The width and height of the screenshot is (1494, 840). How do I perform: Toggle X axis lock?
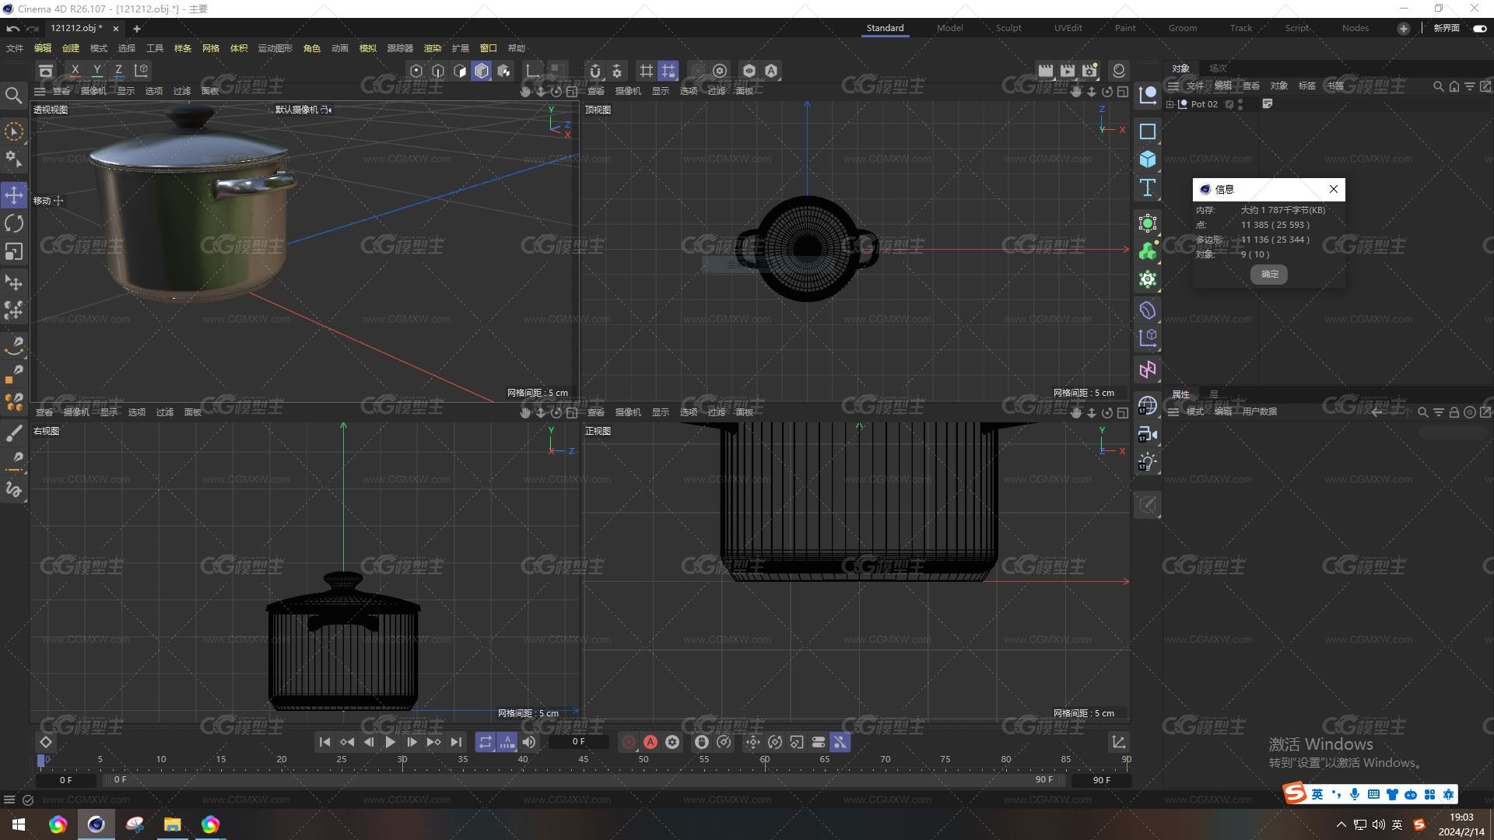(x=75, y=70)
